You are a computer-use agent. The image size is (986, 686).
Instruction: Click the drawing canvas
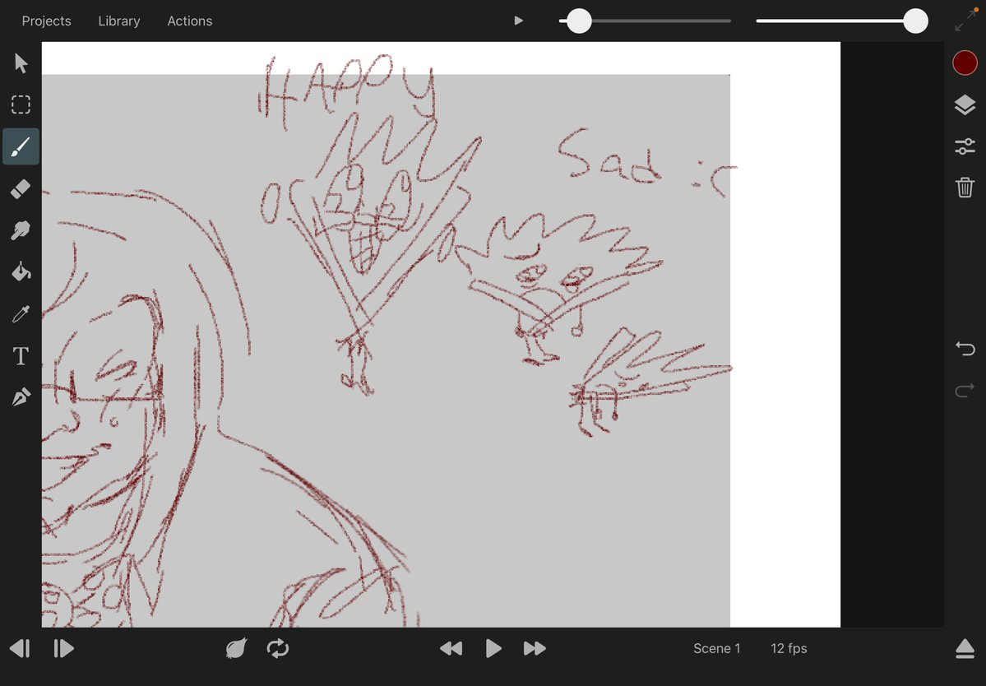tap(441, 335)
